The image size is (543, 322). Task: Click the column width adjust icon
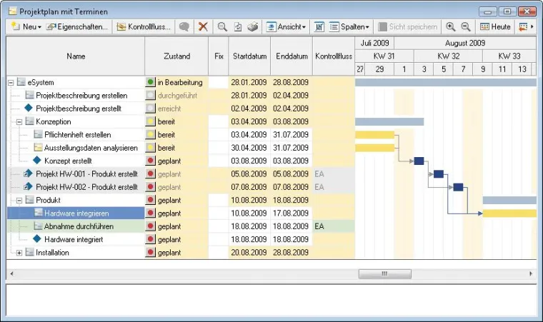[319, 26]
